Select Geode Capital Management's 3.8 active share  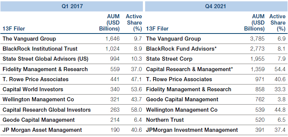282,99
